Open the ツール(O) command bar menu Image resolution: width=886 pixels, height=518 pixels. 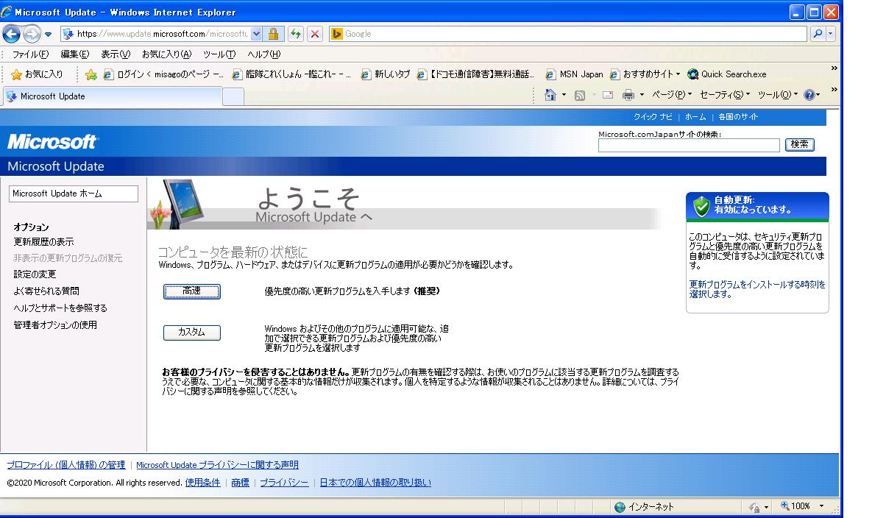tap(778, 95)
